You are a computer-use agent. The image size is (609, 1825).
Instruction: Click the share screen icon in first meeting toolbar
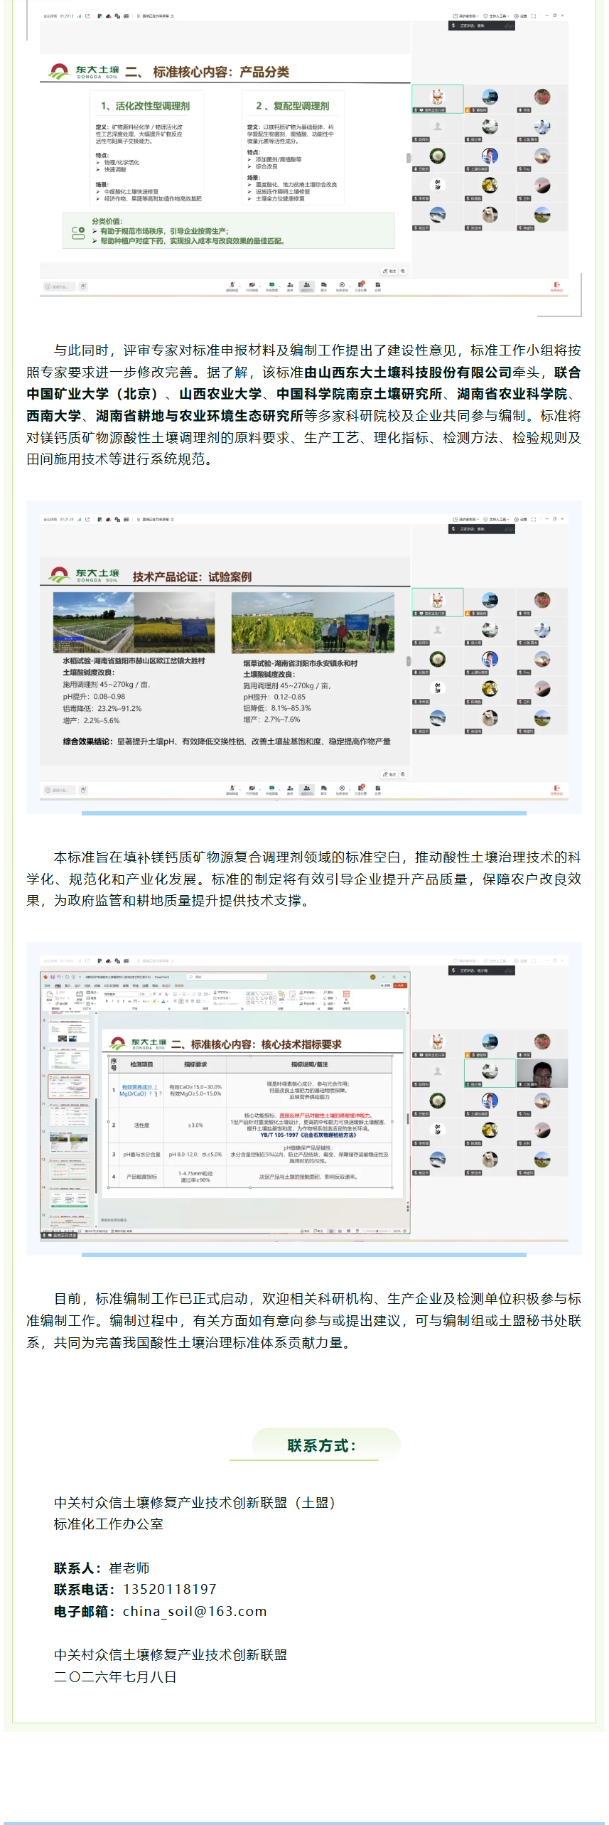271,285
